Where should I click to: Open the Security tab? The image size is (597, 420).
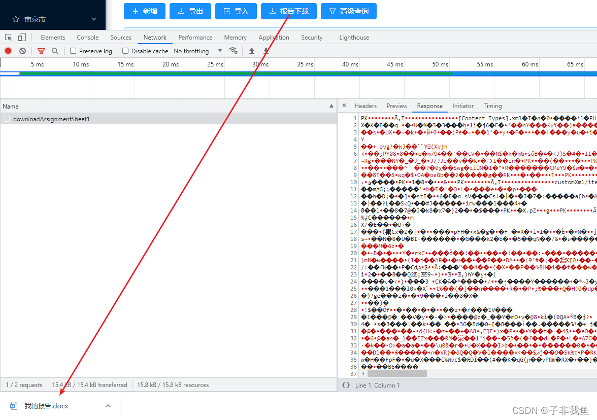[312, 38]
